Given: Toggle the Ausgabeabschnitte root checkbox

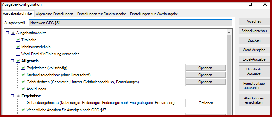Looking at the screenshot, I should pyautogui.click(x=13, y=33).
